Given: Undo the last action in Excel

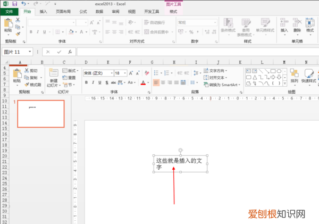Looking at the screenshot, I should (23, 4).
